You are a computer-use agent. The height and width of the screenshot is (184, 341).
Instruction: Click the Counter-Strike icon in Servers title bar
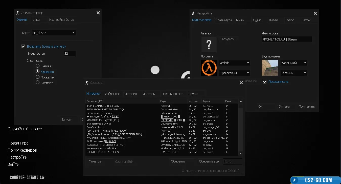[x=87, y=83]
